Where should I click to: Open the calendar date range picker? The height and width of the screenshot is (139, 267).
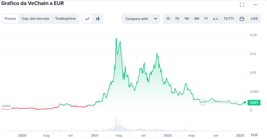[242, 19]
